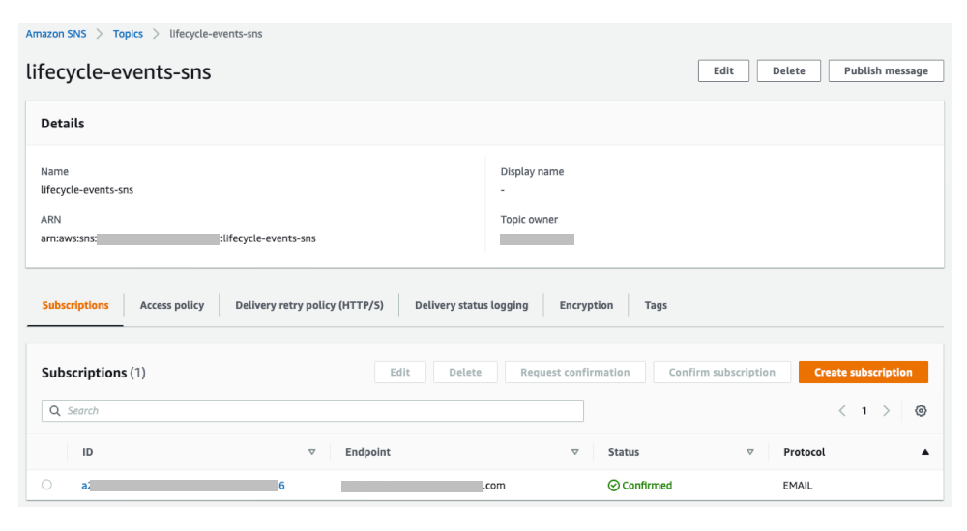Image resolution: width=967 pixels, height=531 pixels.
Task: Go to previous page of subscriptions
Action: pyautogui.click(x=842, y=411)
